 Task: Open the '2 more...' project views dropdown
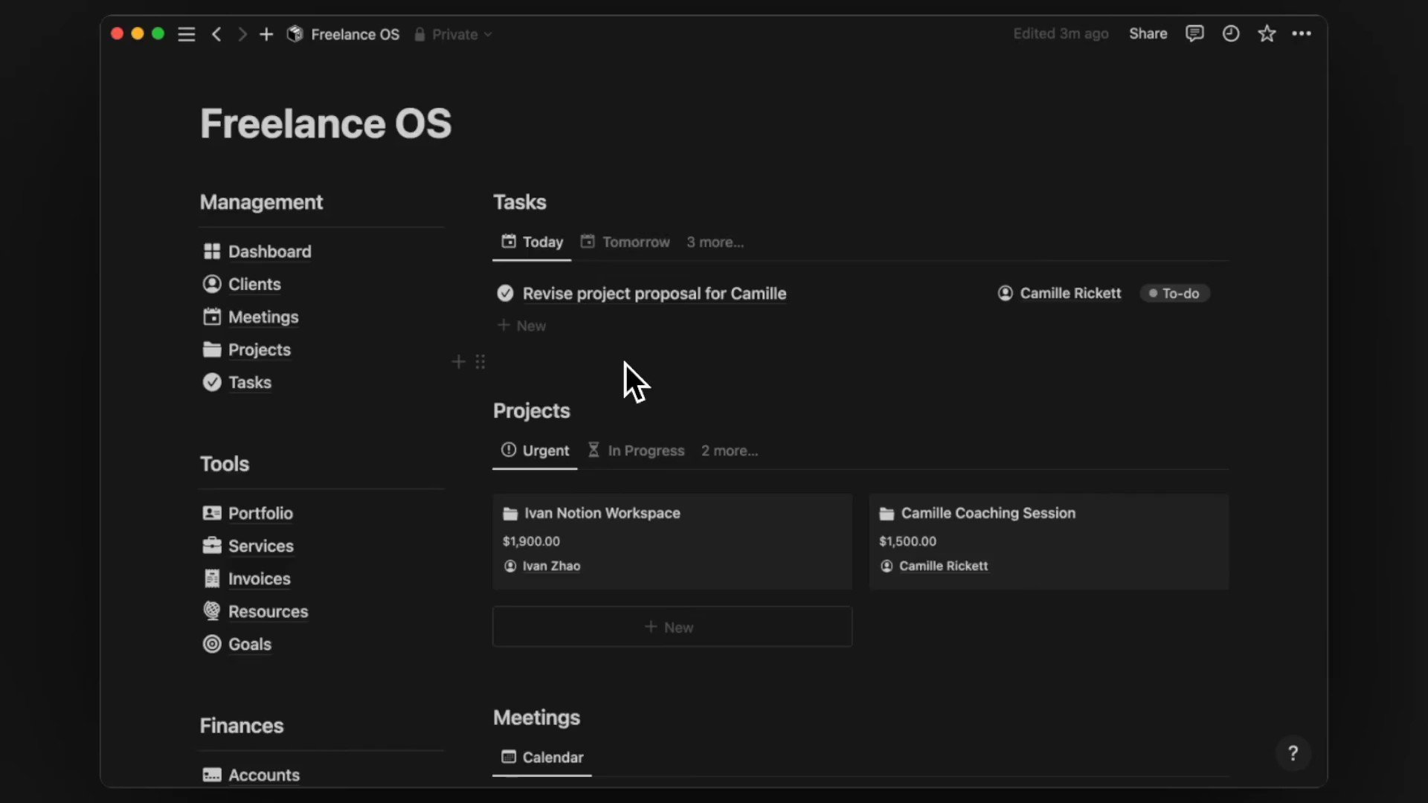point(729,451)
